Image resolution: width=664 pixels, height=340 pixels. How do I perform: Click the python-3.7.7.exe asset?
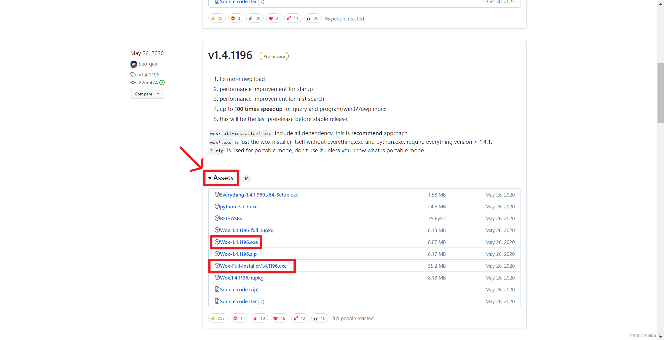point(238,207)
